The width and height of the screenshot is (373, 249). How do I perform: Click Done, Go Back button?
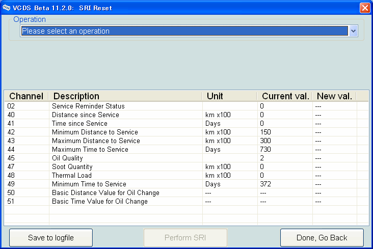pos(322,238)
